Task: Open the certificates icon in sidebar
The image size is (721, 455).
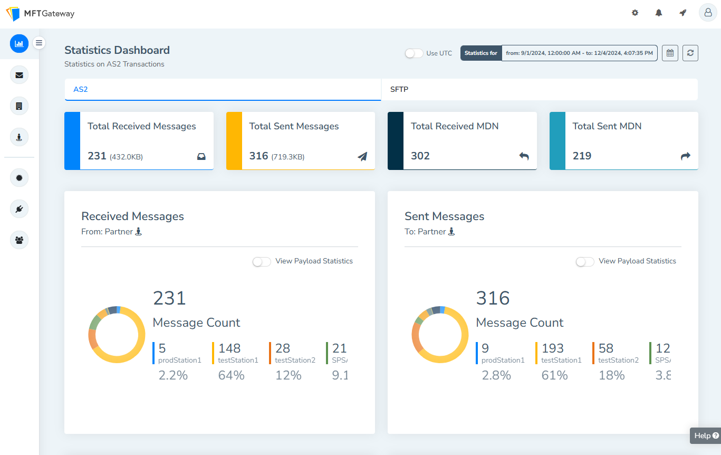Action: tap(19, 178)
